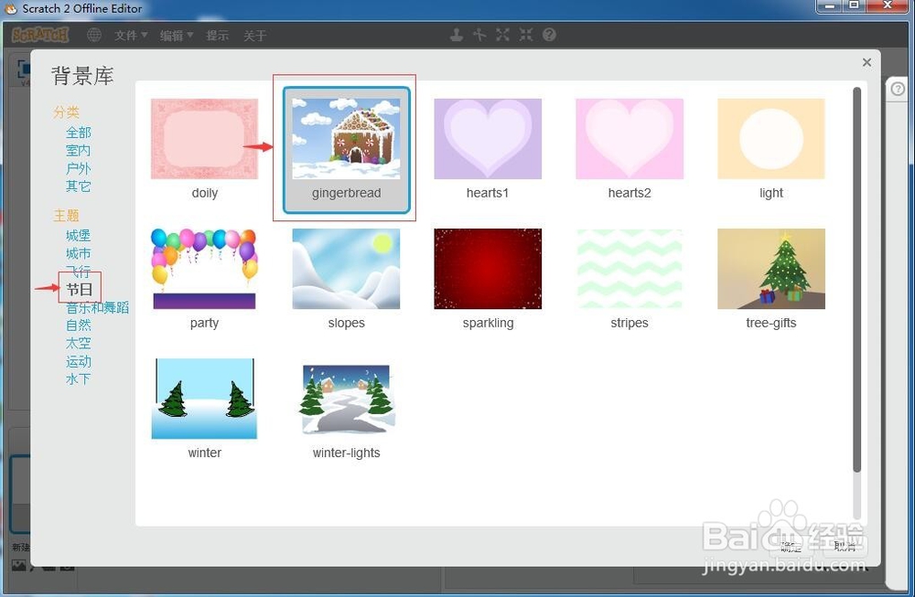The height and width of the screenshot is (597, 915).
Task: Select the slopes backdrop thumbnail
Action: click(x=346, y=269)
